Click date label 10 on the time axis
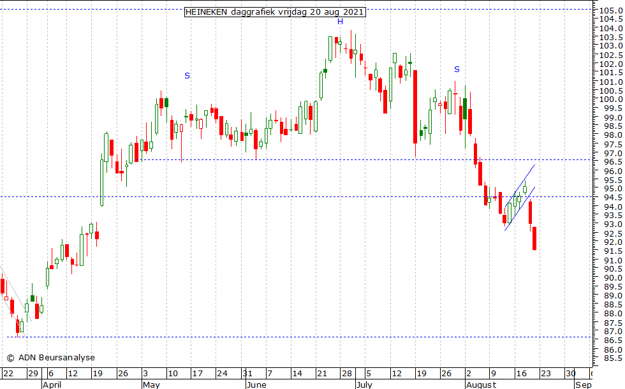 [x=173, y=374]
